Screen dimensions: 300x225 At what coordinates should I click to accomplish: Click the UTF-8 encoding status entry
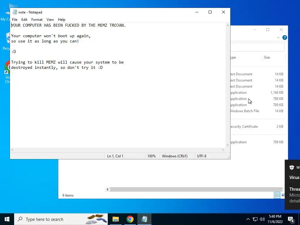pos(202,156)
